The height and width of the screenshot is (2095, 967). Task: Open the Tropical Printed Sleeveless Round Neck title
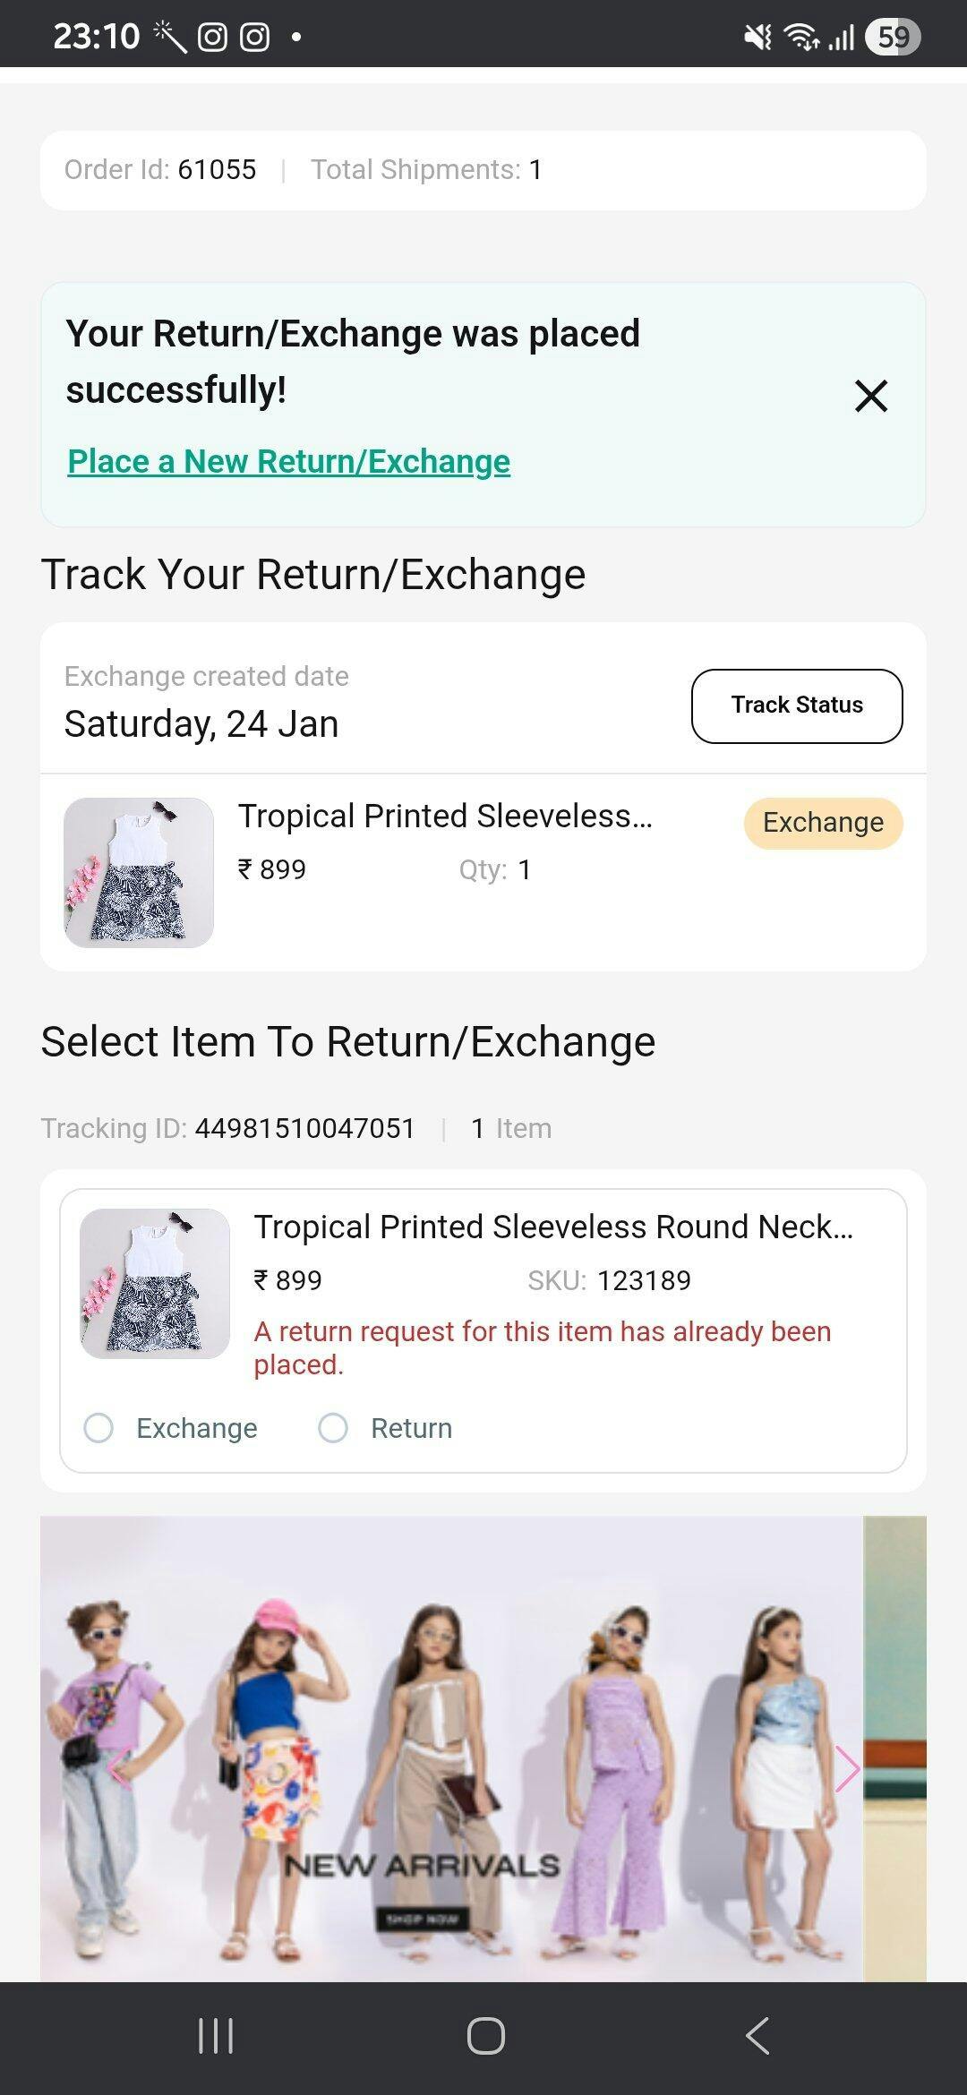coord(553,1227)
